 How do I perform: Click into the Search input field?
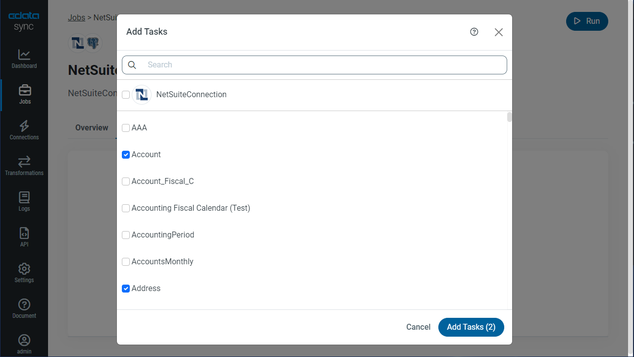[x=315, y=65]
